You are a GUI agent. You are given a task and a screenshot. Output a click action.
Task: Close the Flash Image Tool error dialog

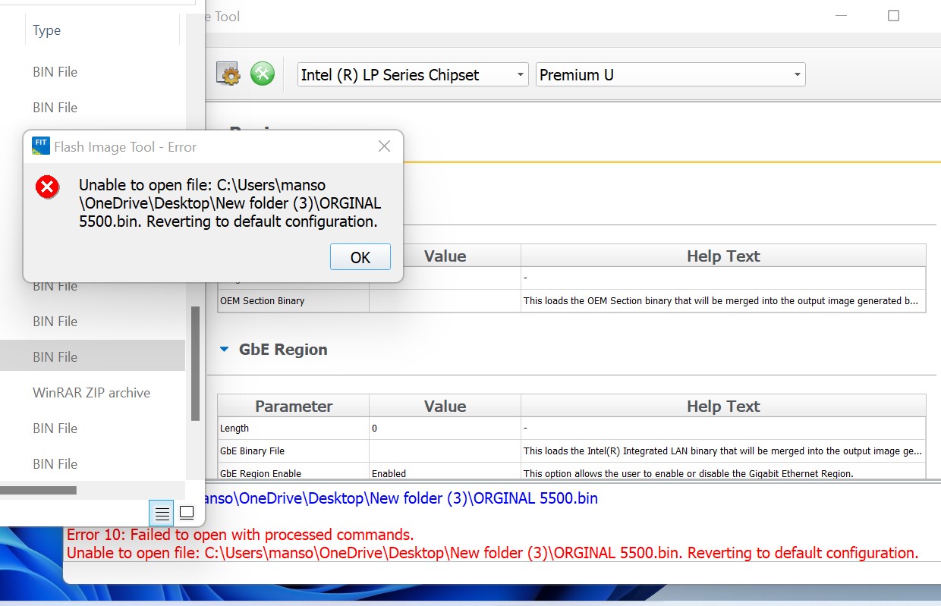[x=385, y=146]
